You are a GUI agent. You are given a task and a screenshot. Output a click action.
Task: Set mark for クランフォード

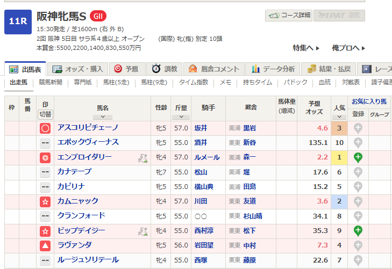tap(45, 216)
